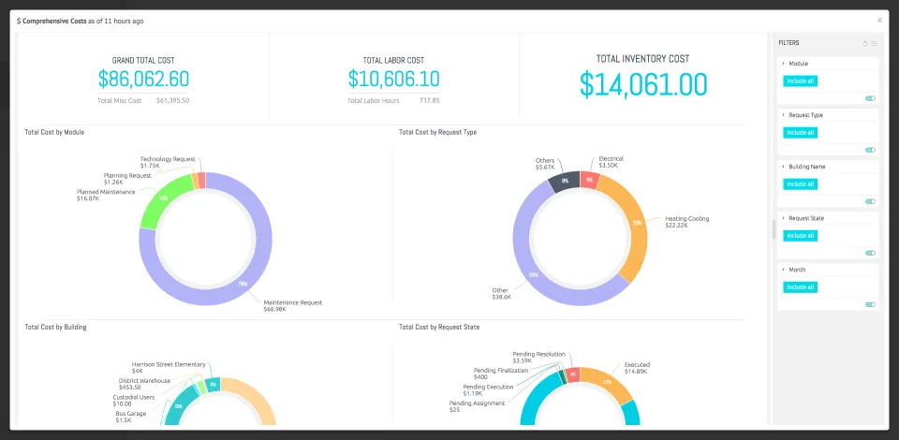
Task: Click the Total Misc Cost $61,395.50 line
Action: coord(143,100)
